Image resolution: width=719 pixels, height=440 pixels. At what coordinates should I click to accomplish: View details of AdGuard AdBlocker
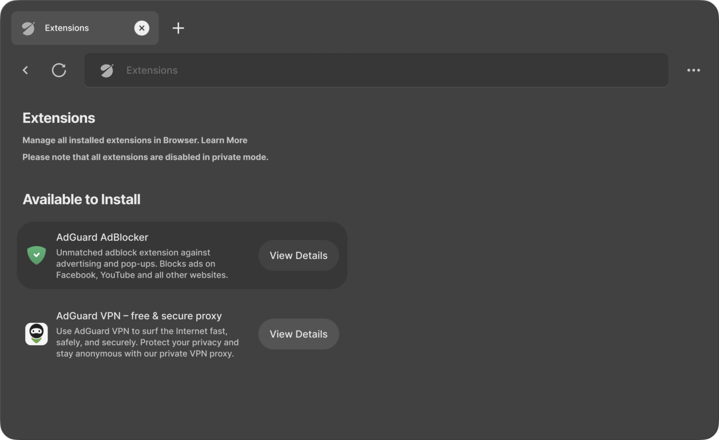298,255
